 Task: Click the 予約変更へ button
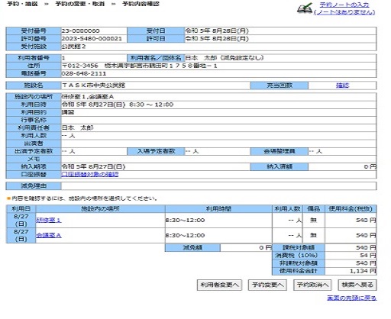point(267,285)
